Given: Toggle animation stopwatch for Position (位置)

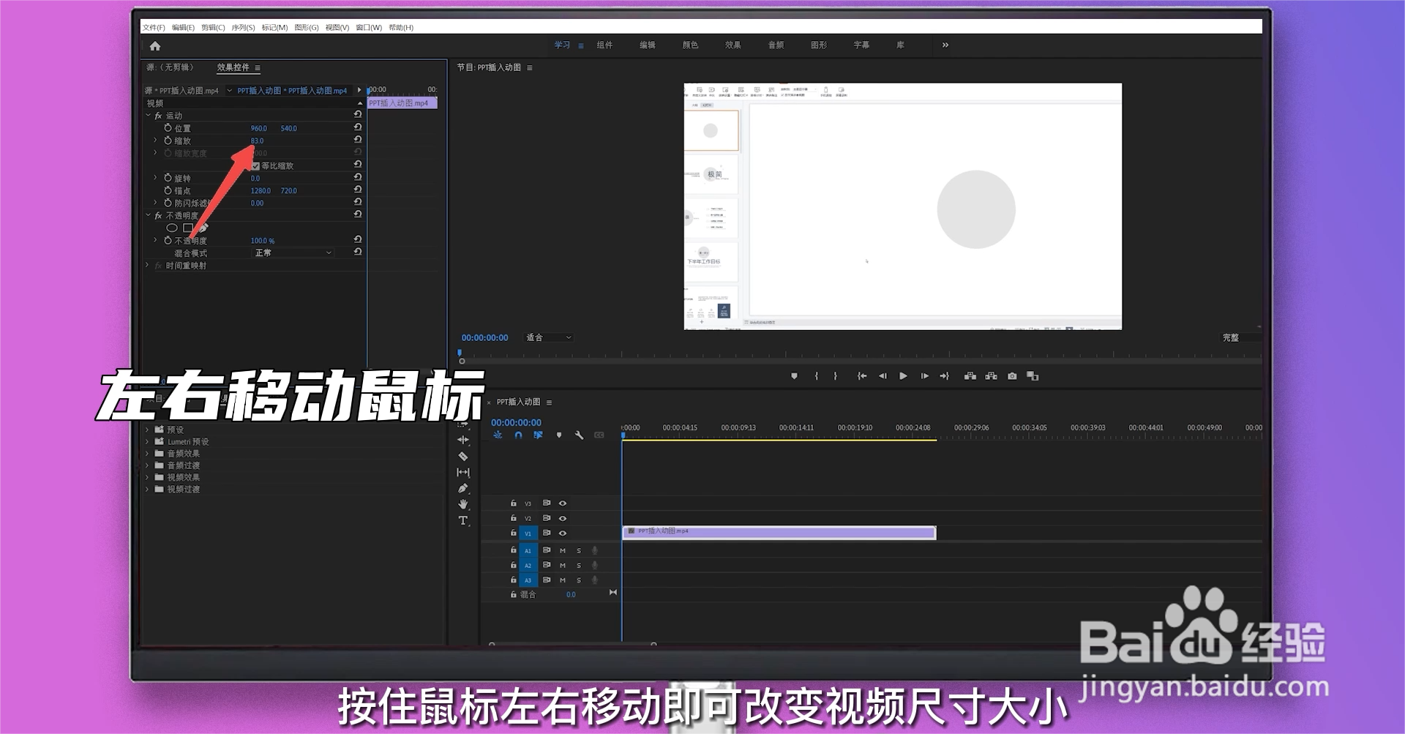Looking at the screenshot, I should [x=168, y=127].
